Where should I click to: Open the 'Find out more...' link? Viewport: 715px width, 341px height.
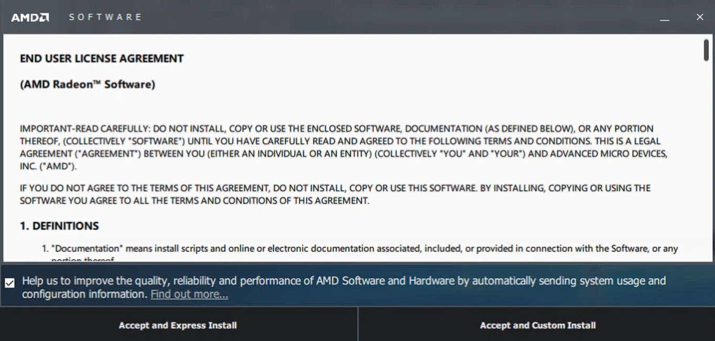[x=189, y=294]
